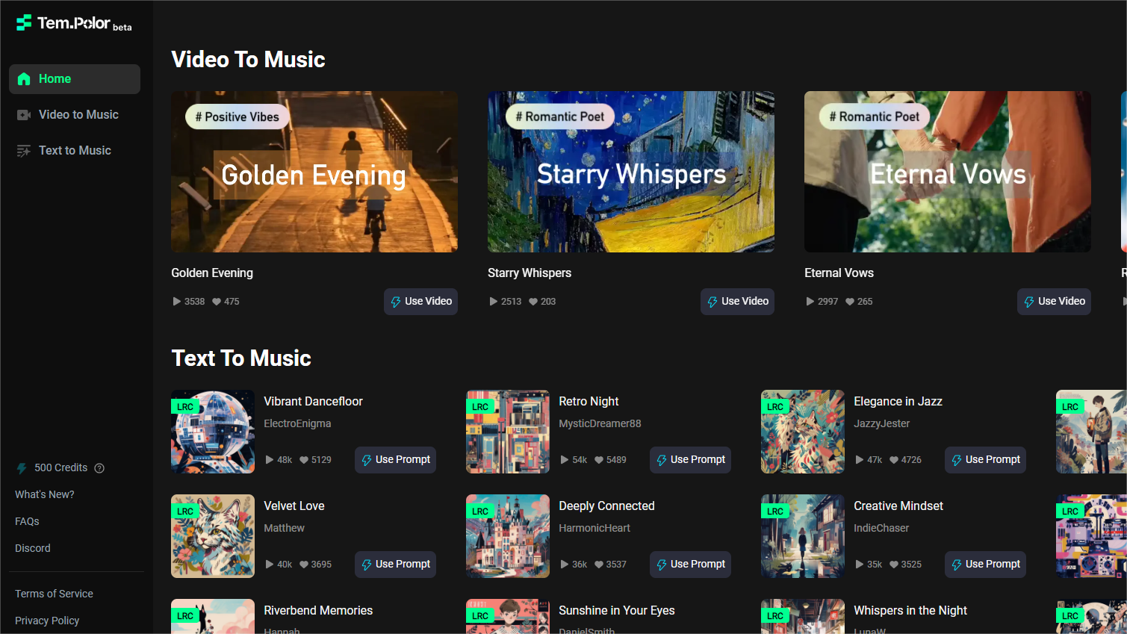Open the What's New? link
The image size is (1127, 634).
(45, 494)
